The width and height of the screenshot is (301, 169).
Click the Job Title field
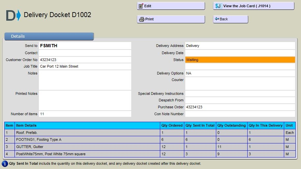coord(85,67)
